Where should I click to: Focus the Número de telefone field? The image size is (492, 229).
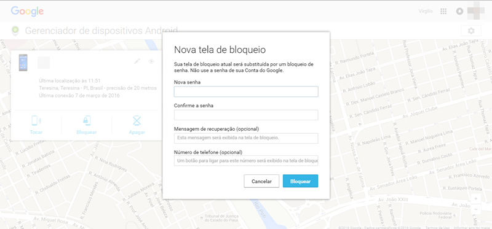click(246, 160)
